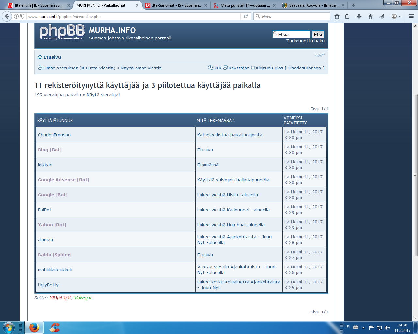Click Näytä vierailijat link

click(103, 95)
